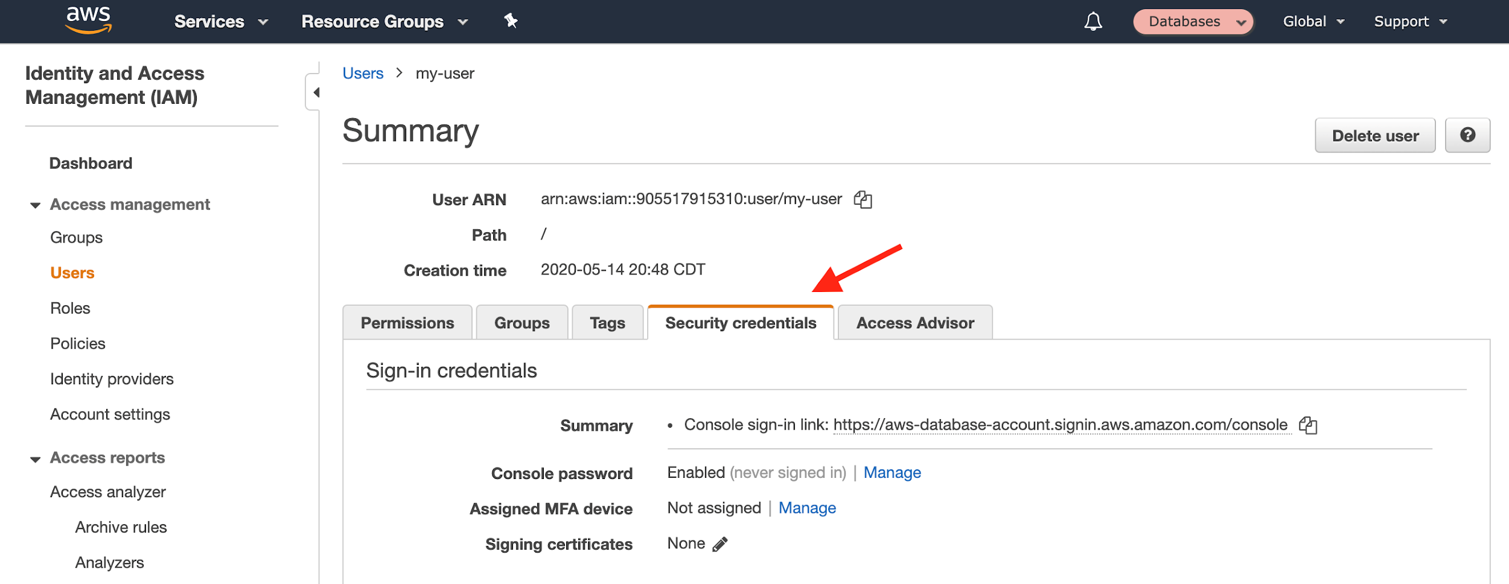Select Roles in the IAM sidebar
Image resolution: width=1509 pixels, height=584 pixels.
(71, 308)
